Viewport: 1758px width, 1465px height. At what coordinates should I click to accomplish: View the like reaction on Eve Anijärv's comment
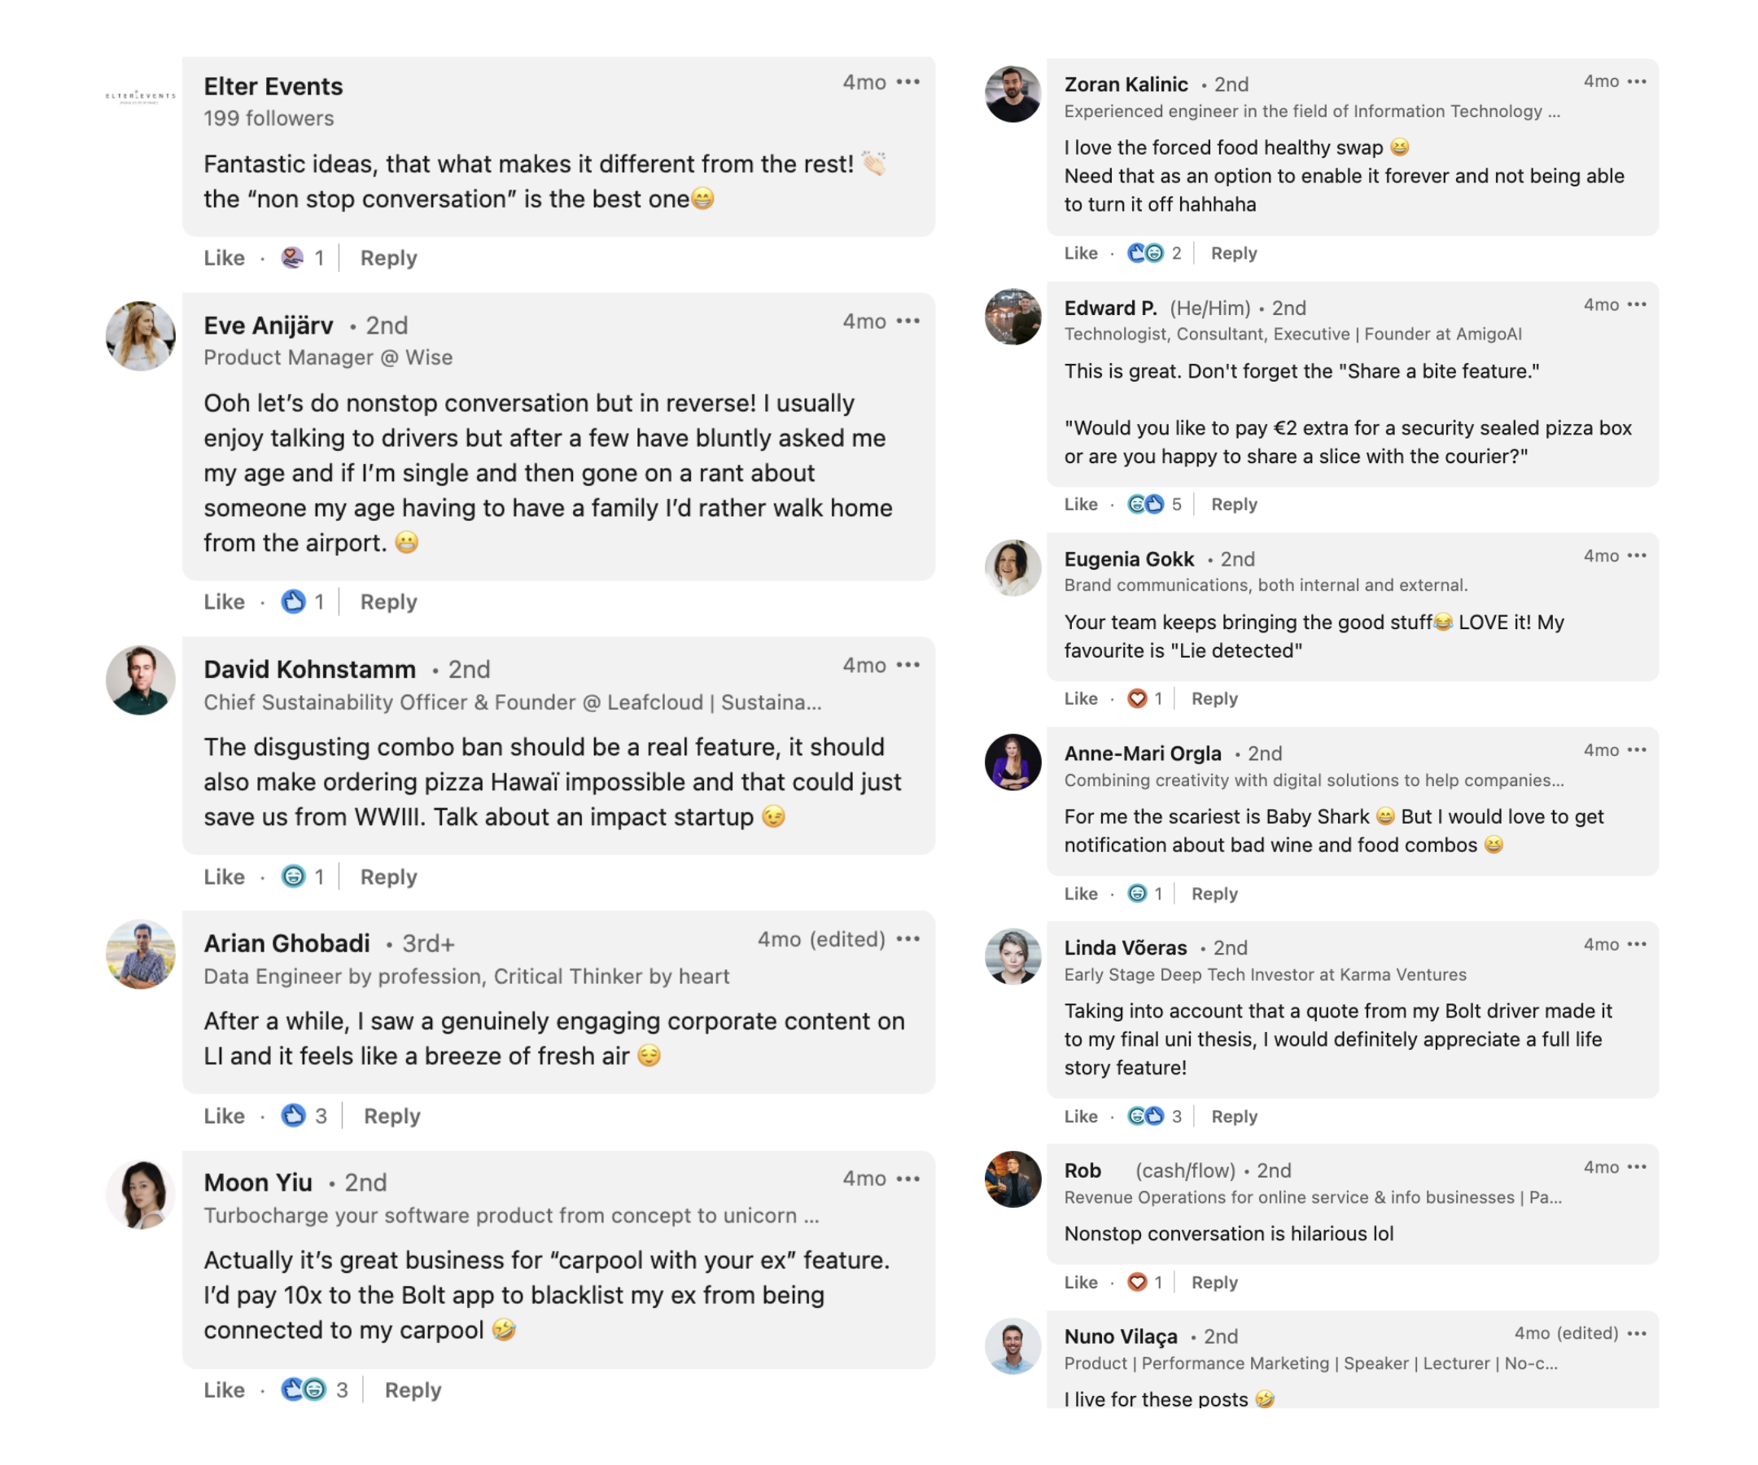coord(293,602)
